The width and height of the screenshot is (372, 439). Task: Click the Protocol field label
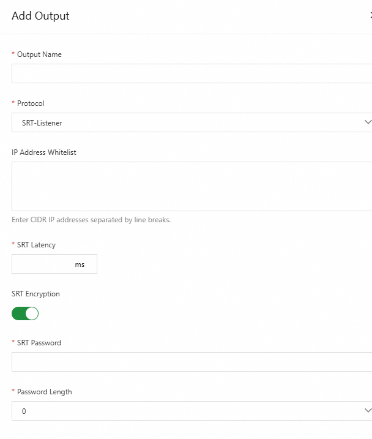coord(31,103)
